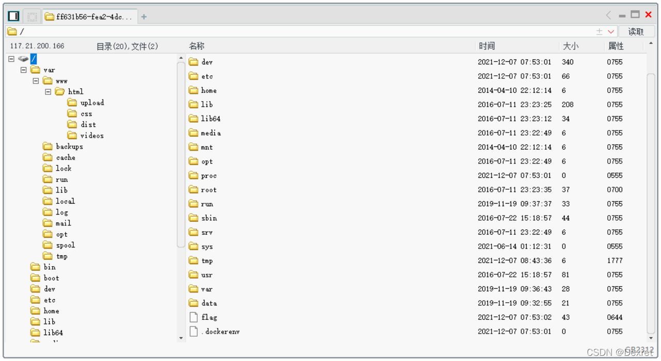Toggle the sidebar panel icon at top-left

click(x=13, y=17)
